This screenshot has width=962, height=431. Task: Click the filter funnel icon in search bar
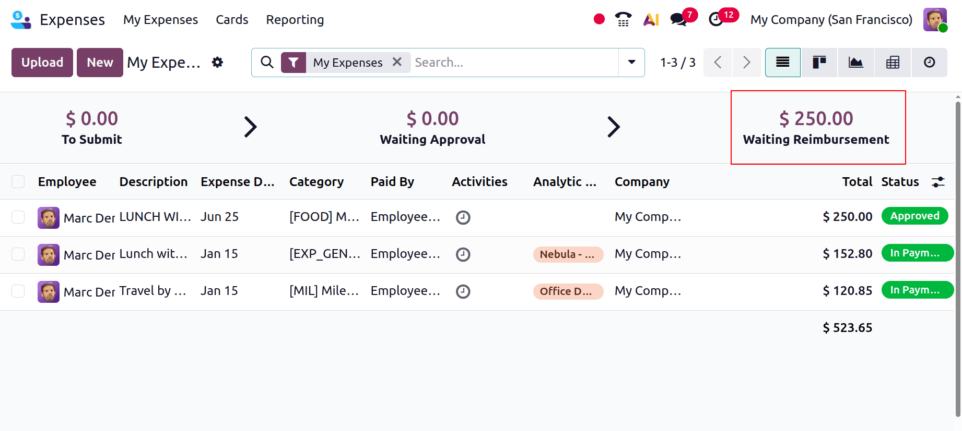(x=294, y=63)
